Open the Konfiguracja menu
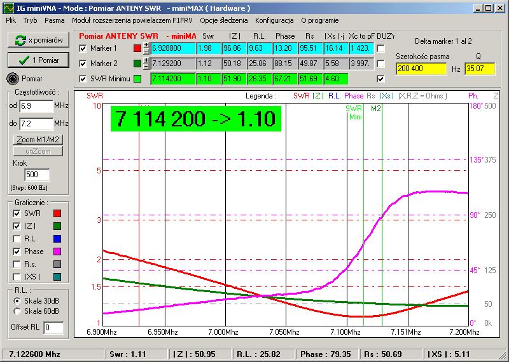509x362 pixels. [274, 20]
